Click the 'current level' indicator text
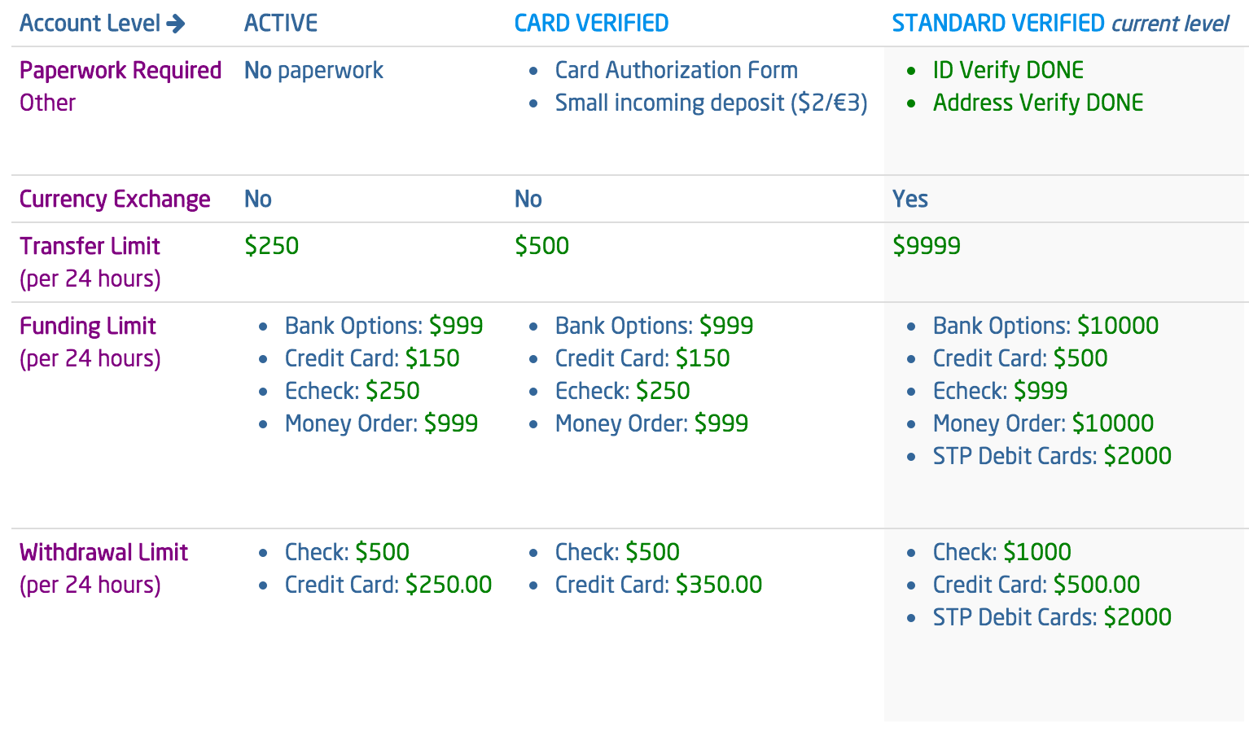Image resolution: width=1249 pixels, height=741 pixels. [1170, 24]
